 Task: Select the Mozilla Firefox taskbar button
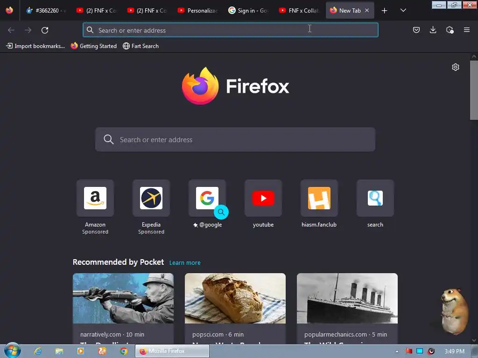[172, 351]
